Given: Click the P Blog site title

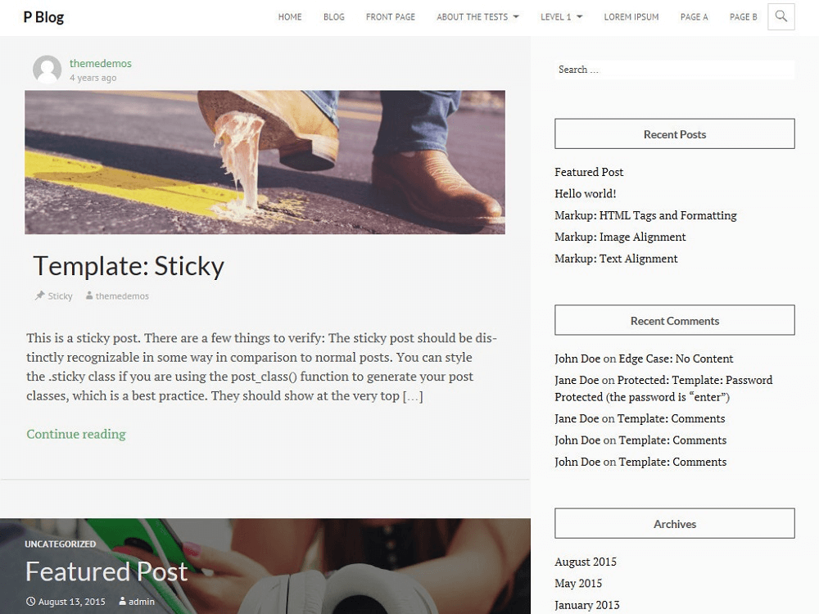Looking at the screenshot, I should pyautogui.click(x=43, y=17).
